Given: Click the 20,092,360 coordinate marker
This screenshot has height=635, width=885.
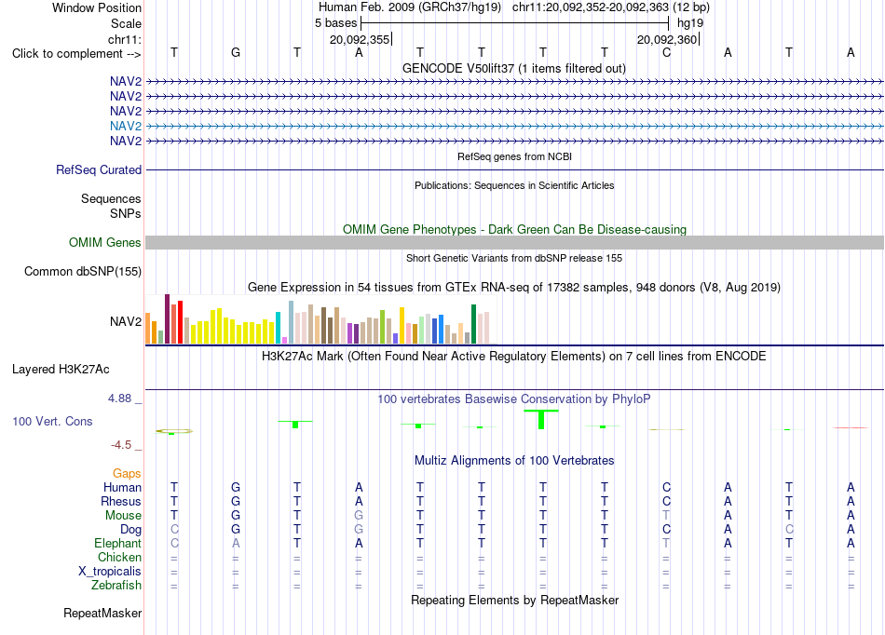Looking at the screenshot, I should point(667,39).
